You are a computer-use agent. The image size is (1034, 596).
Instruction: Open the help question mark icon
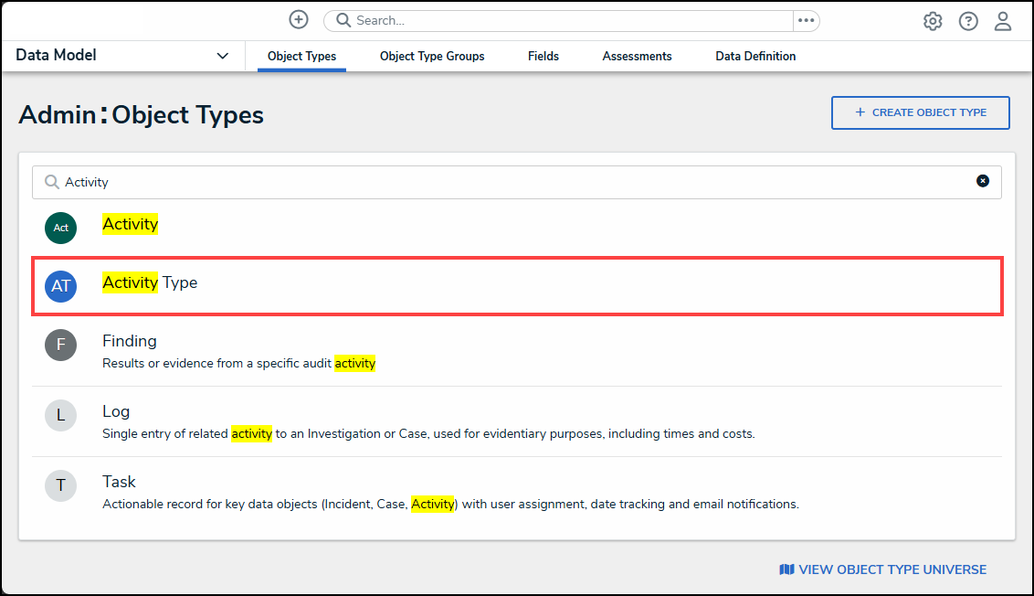[x=968, y=21]
